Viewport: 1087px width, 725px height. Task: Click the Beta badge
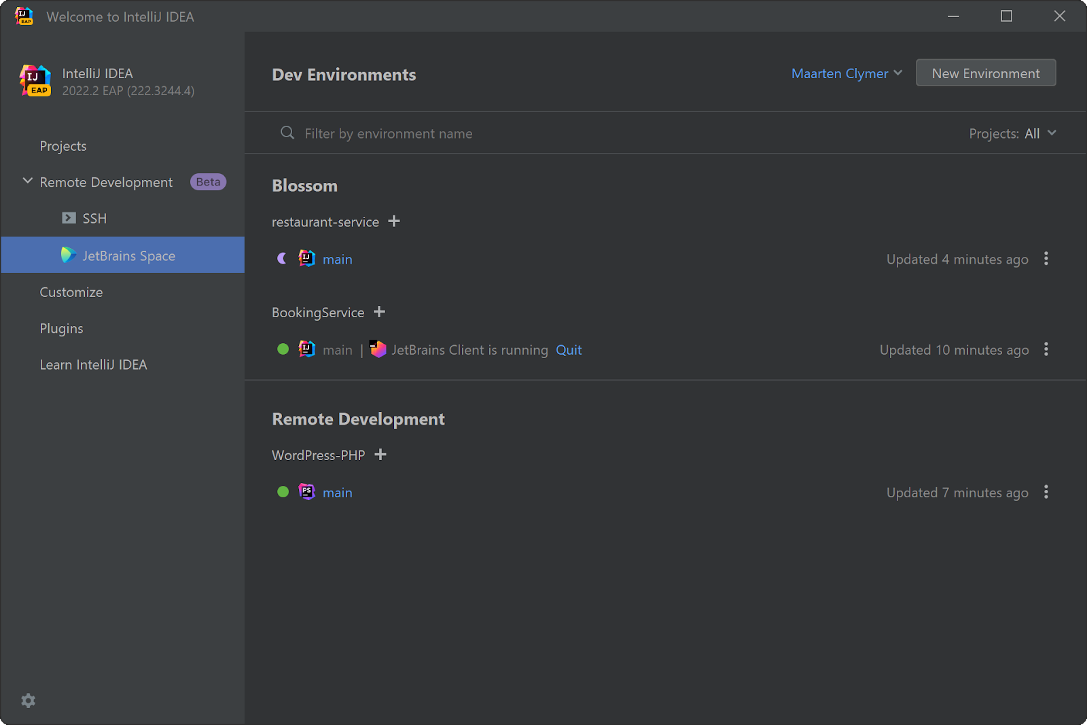click(208, 181)
